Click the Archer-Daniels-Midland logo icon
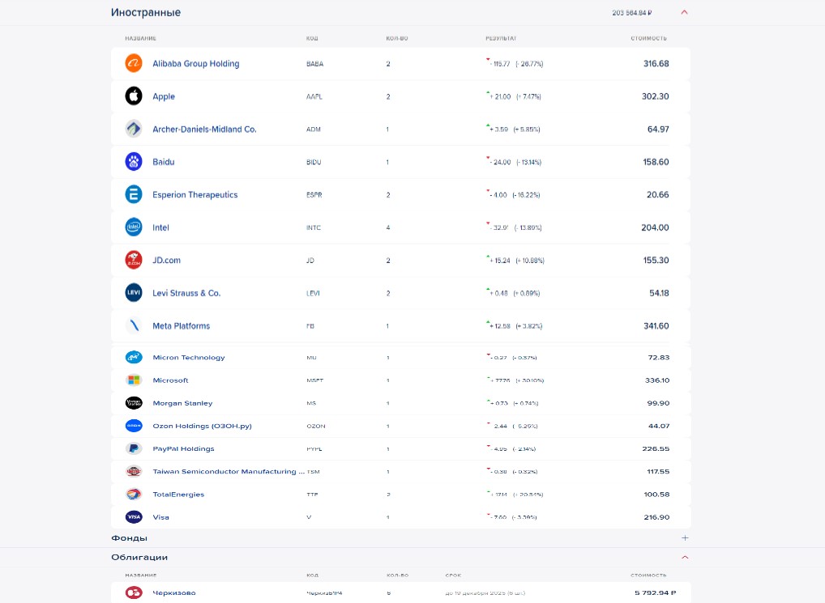Viewport: 825px width, 603px height. click(134, 129)
